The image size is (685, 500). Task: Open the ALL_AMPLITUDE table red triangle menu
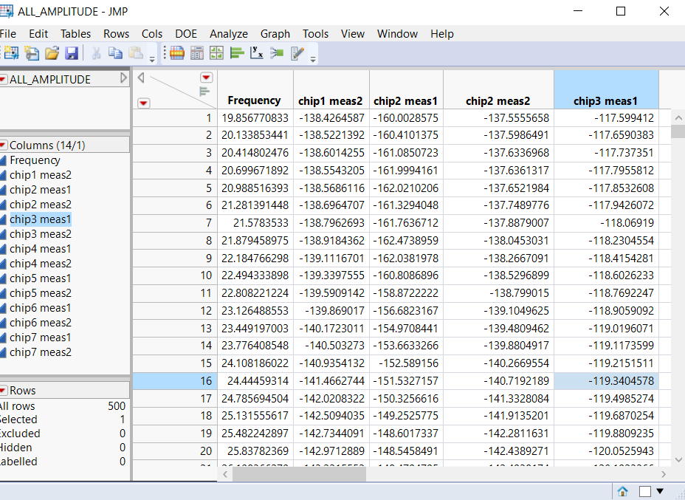[x=3, y=79]
